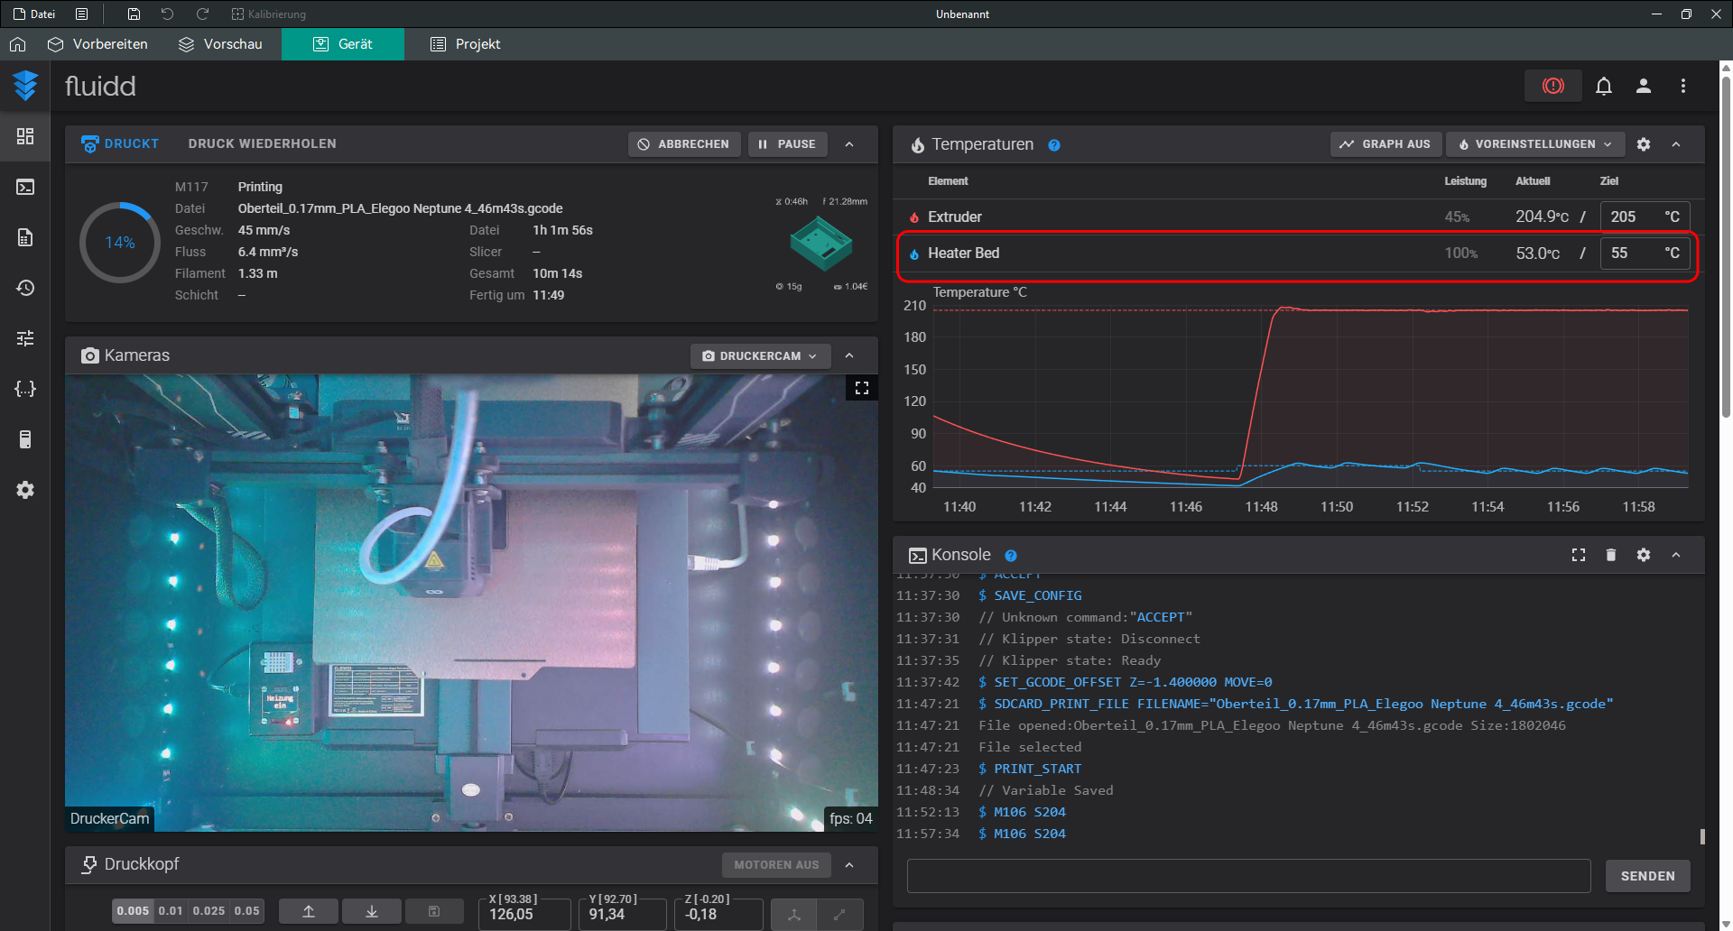Open the dashboard page in sidebar
This screenshot has width=1733, height=931.
pyautogui.click(x=25, y=136)
